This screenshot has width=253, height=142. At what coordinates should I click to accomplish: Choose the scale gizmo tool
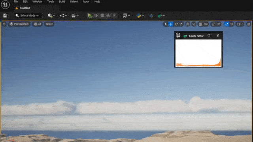click(181, 24)
